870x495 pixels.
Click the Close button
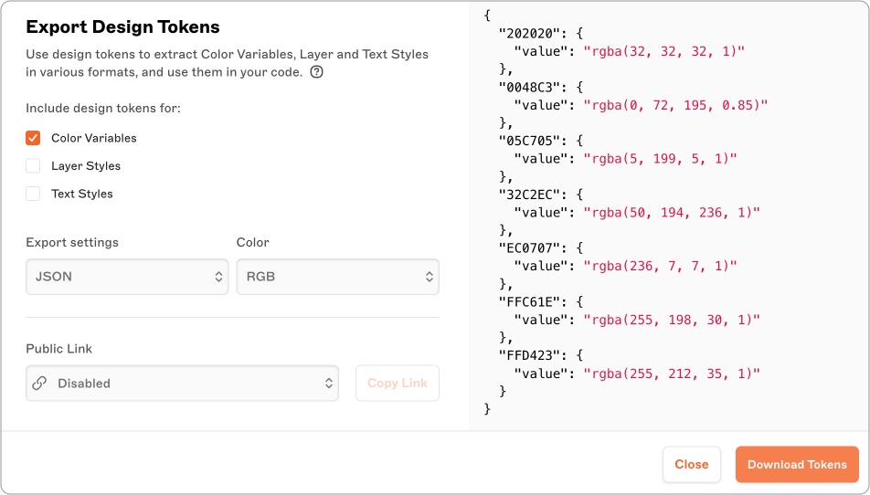tap(691, 464)
